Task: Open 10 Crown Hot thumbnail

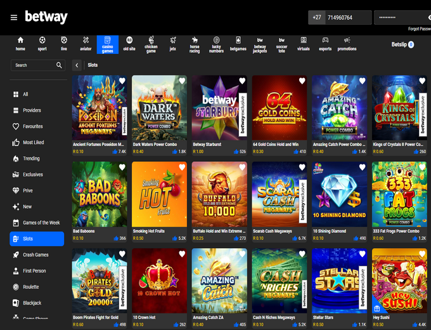Action: [x=160, y=280]
